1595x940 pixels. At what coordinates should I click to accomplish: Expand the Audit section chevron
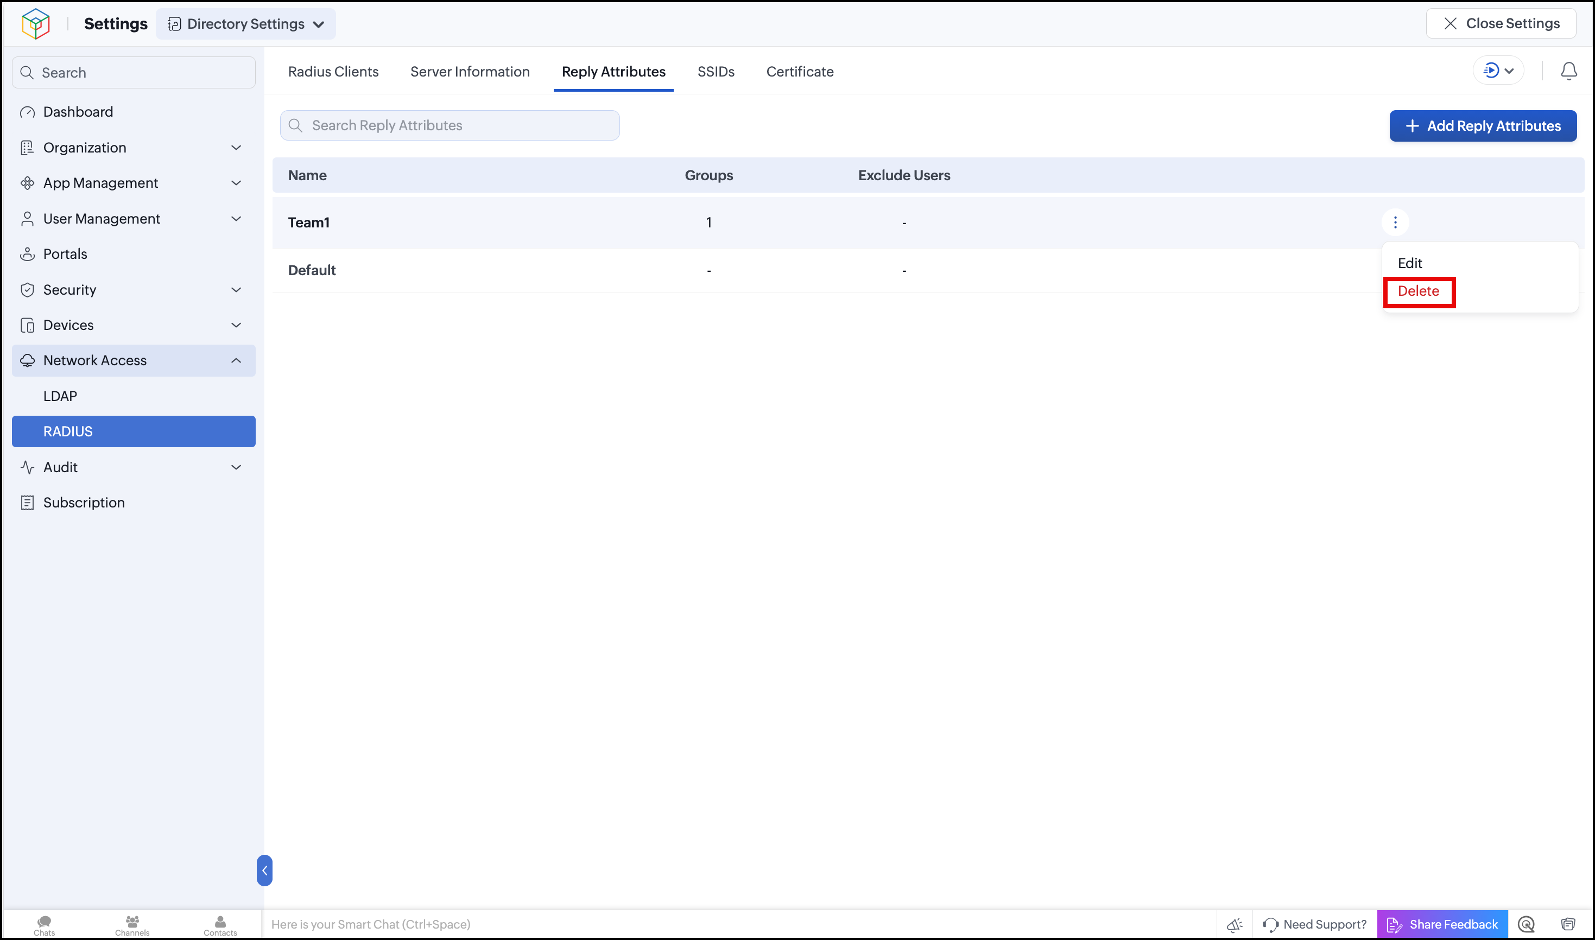tap(236, 467)
